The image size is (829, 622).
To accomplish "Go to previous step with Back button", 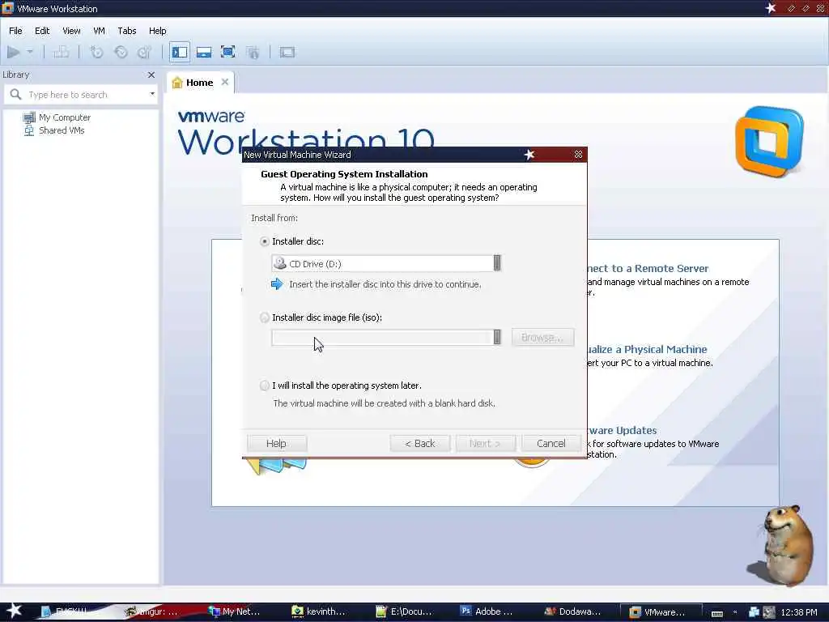I will [x=420, y=443].
